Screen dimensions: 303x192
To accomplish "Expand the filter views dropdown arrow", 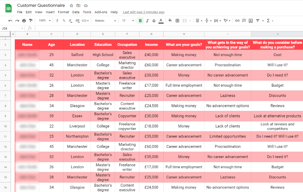I will click(263, 21).
